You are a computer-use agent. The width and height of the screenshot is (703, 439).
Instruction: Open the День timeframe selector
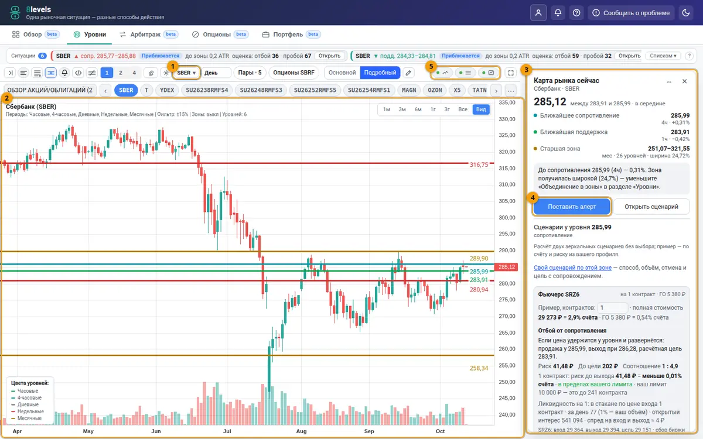pos(216,73)
